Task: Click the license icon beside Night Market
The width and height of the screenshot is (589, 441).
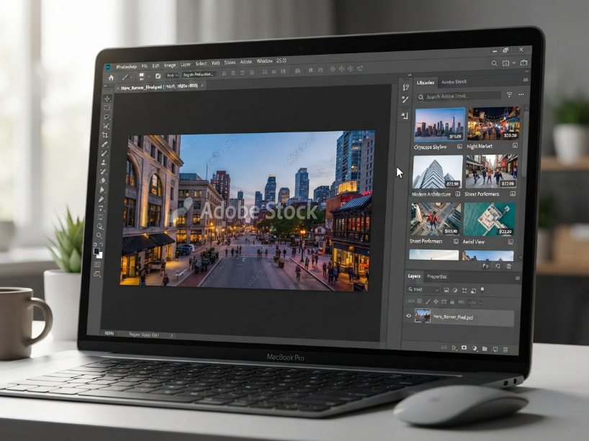Action: [x=515, y=145]
